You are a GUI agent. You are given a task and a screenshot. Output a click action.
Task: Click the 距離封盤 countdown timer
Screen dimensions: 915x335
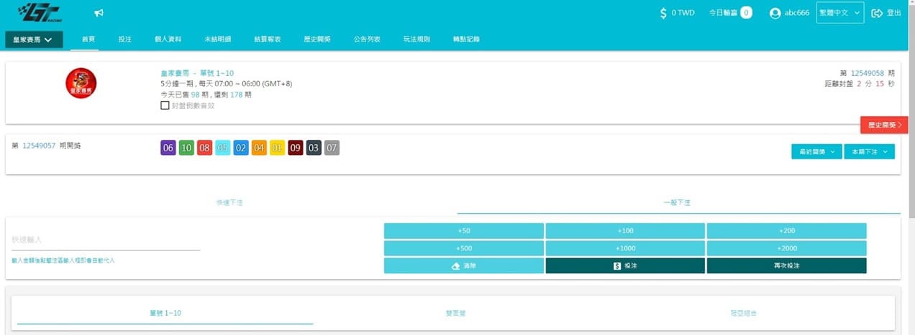point(860,84)
